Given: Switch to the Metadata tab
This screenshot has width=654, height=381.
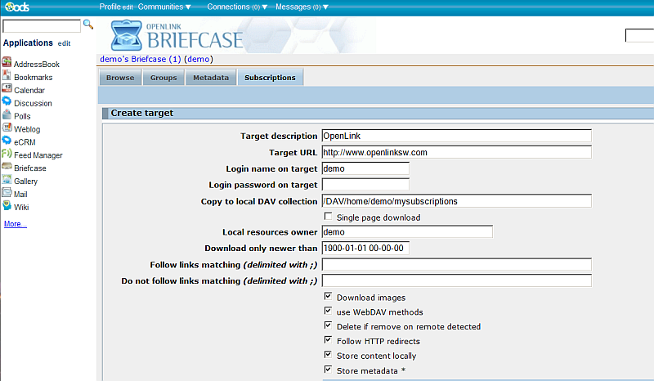Looking at the screenshot, I should (x=211, y=78).
